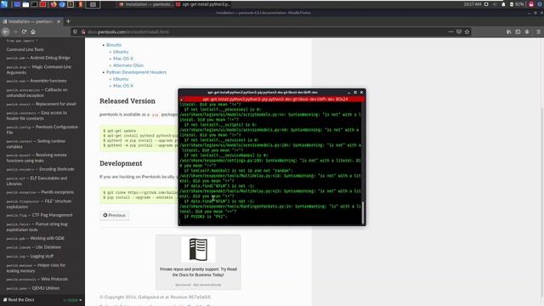Open Alternate OSes link
Screen dimensions: 544x306
pos(128,65)
